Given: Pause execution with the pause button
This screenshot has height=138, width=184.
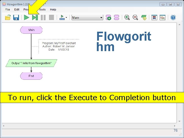Looking at the screenshot, I should (43, 18).
